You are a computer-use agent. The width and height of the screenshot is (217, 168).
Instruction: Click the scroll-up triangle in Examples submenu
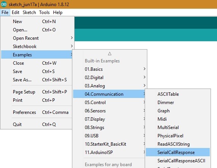pyautogui.click(x=109, y=54)
